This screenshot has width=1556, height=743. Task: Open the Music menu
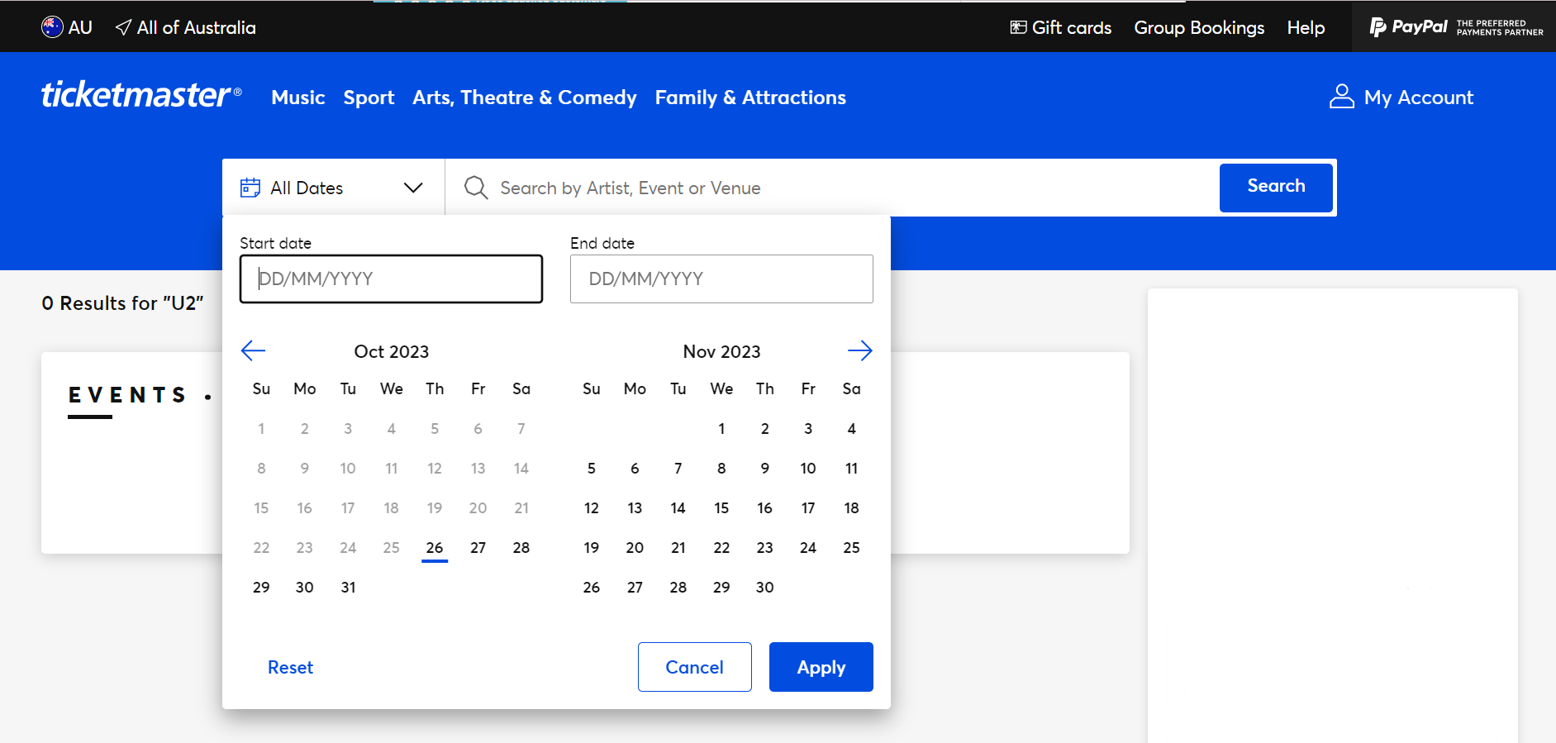tap(297, 97)
